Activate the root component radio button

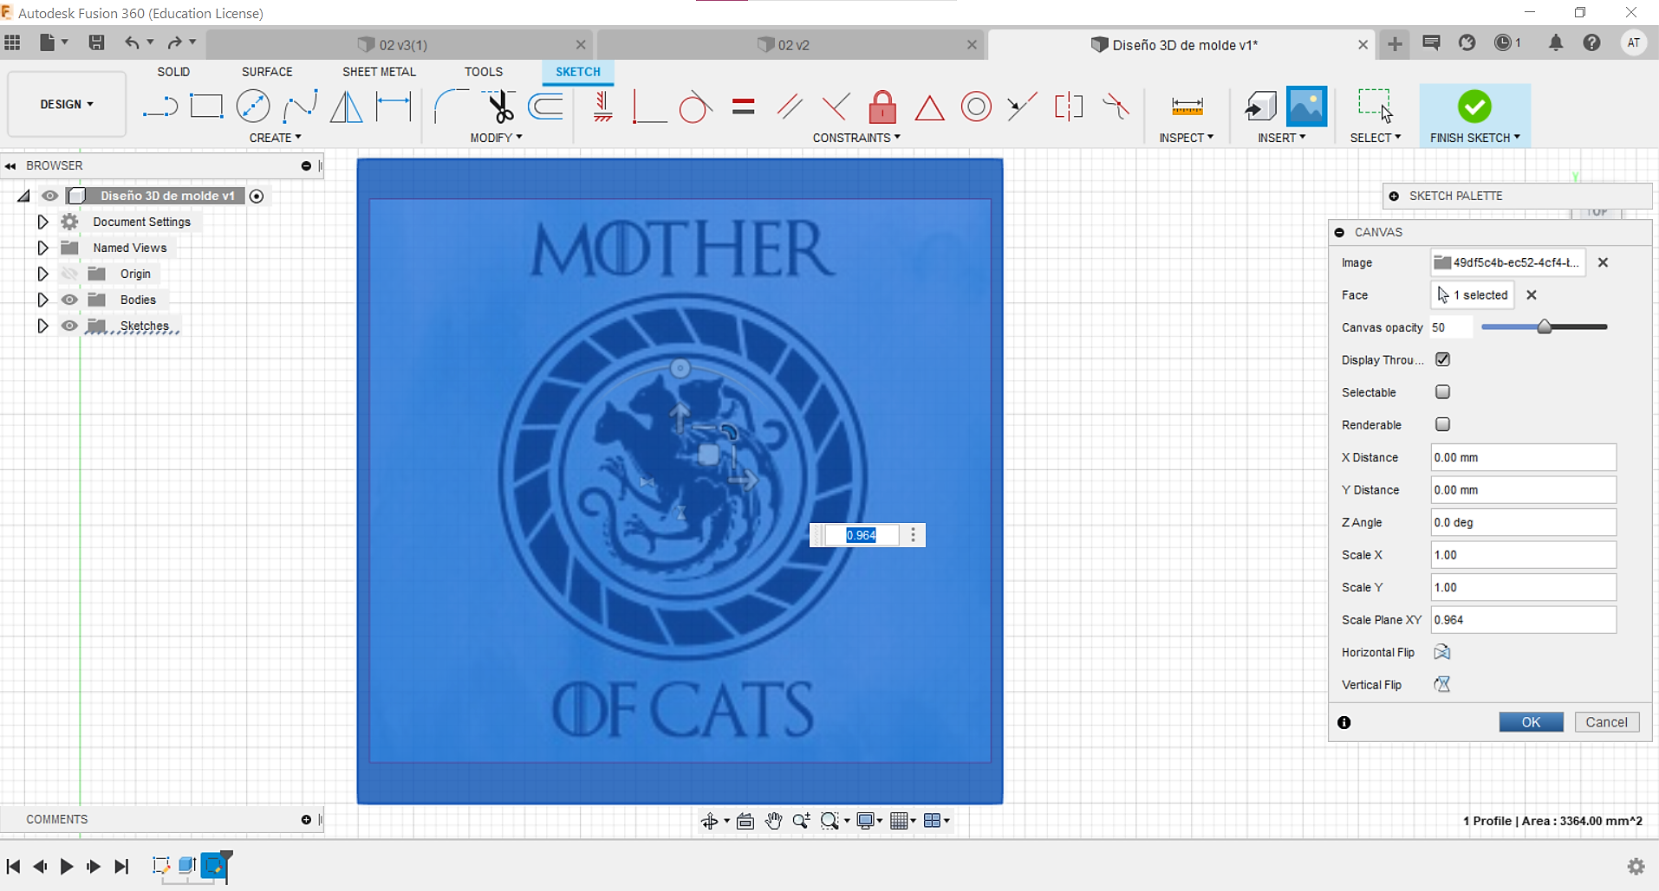[257, 196]
